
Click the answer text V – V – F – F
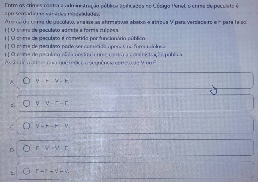[x=52, y=103]
